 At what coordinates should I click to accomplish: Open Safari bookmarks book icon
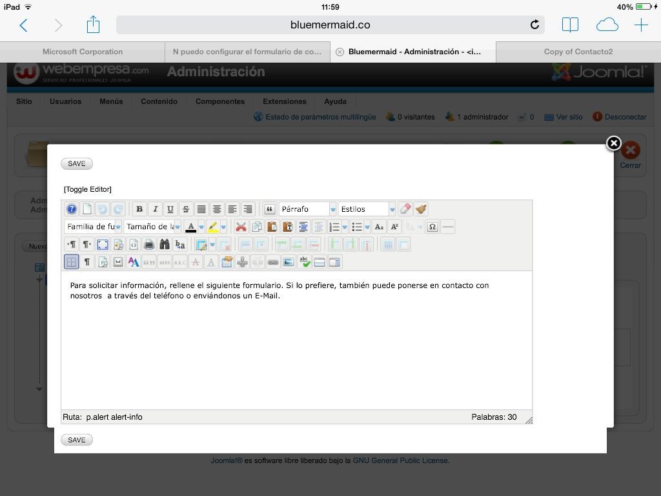570,25
